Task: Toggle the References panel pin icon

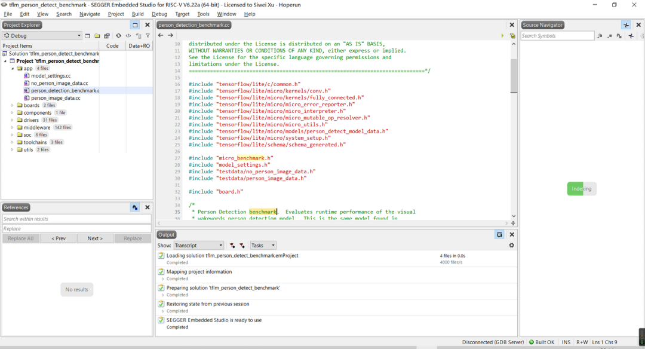Action: tap(135, 207)
